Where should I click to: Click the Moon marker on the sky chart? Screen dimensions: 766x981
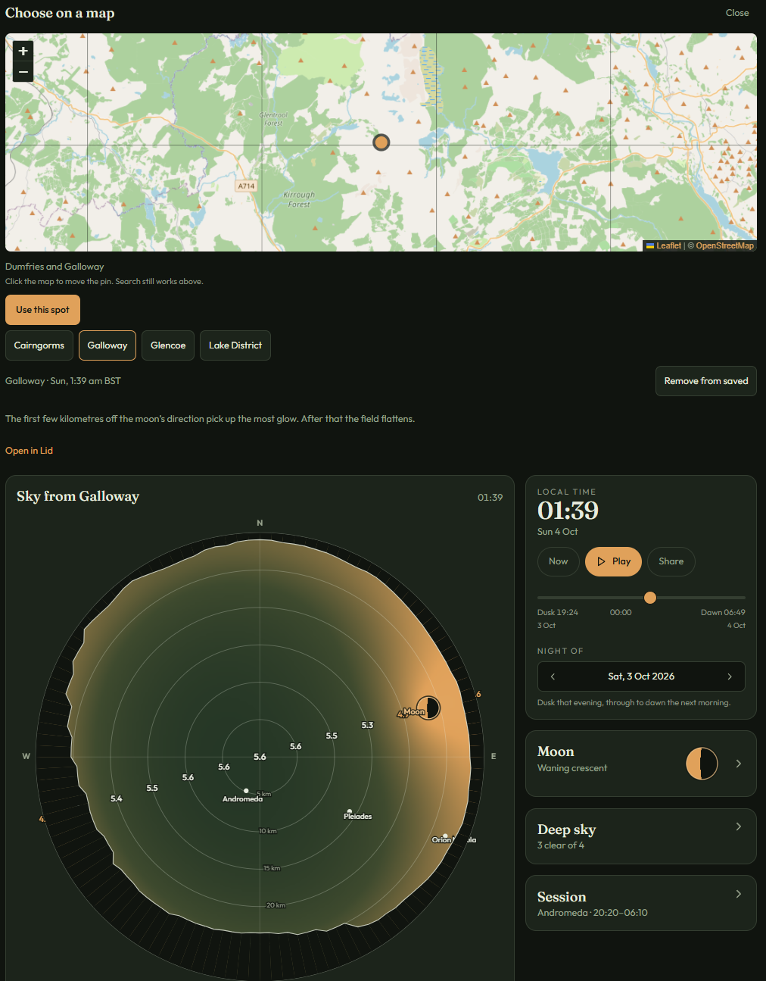point(428,708)
